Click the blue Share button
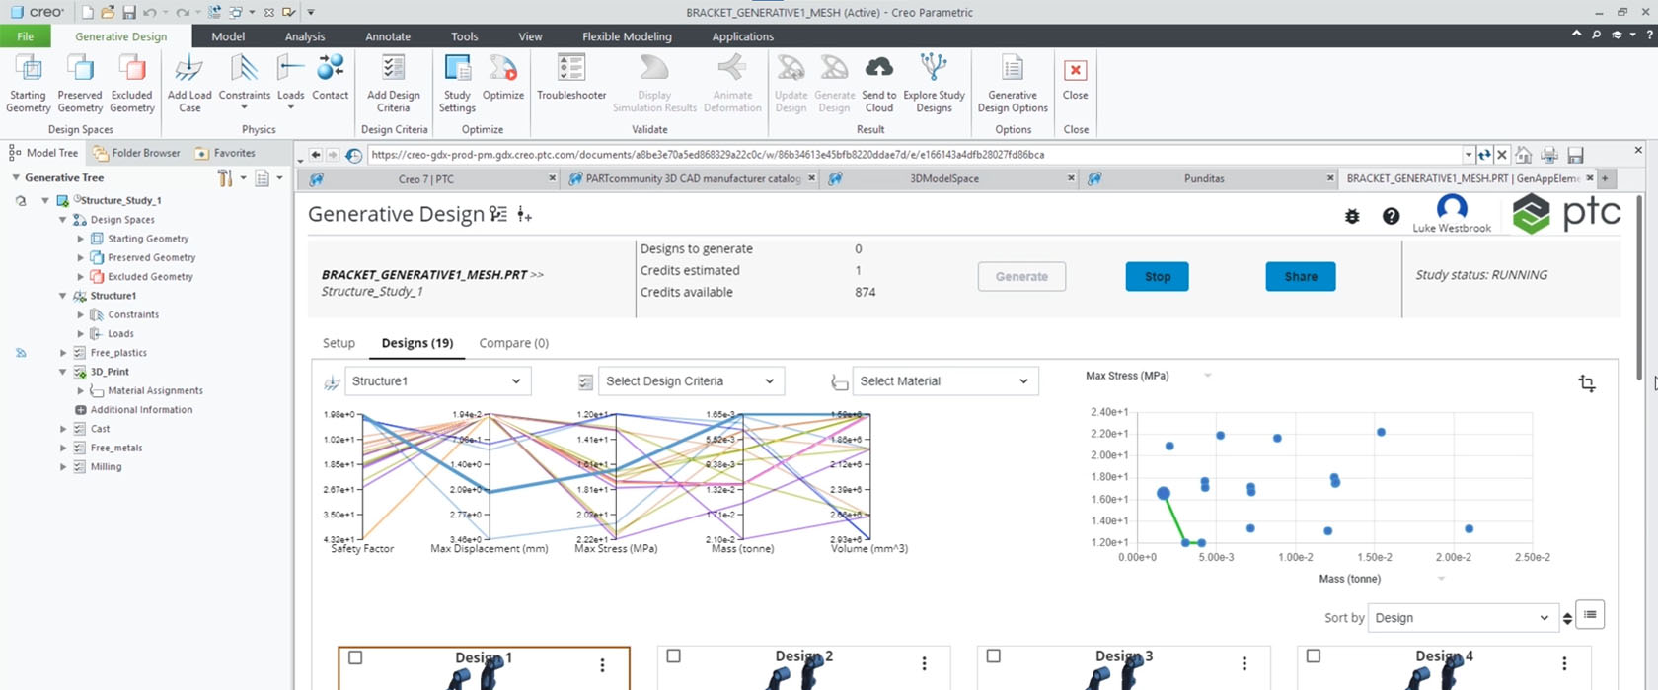The height and width of the screenshot is (690, 1658). [x=1301, y=276]
